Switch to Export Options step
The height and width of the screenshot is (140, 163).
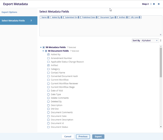pyautogui.click(x=10, y=12)
